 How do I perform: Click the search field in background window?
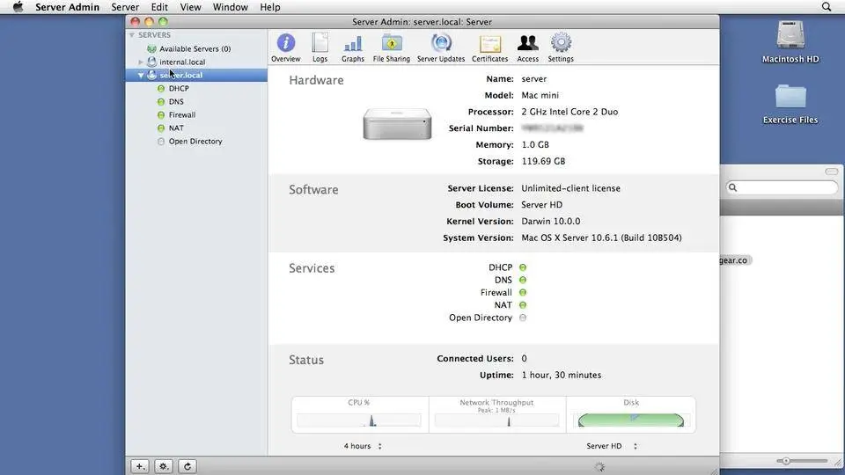pyautogui.click(x=782, y=187)
